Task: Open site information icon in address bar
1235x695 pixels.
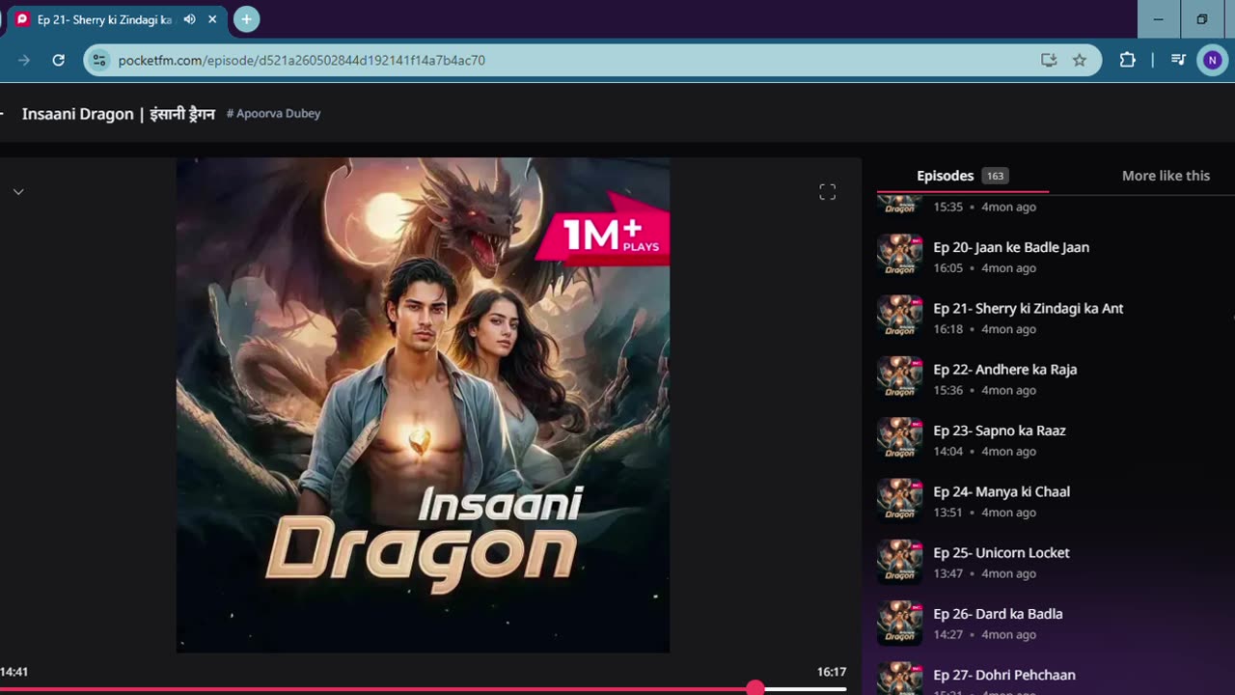Action: point(98,60)
